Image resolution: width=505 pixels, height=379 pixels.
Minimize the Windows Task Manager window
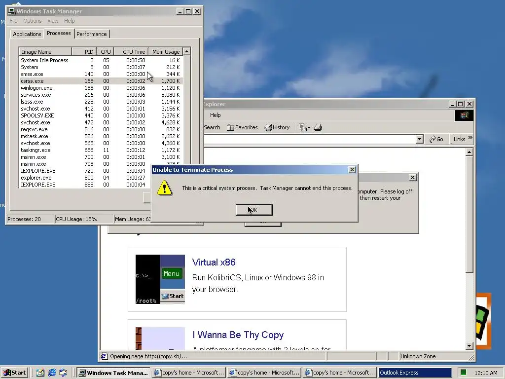(x=180, y=11)
